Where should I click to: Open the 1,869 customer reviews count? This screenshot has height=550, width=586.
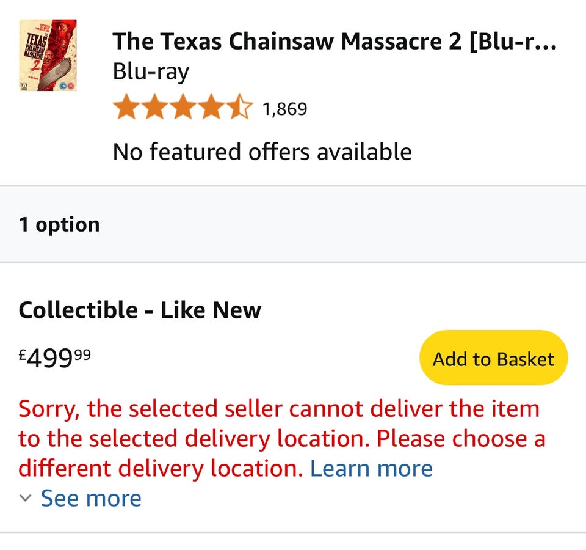284,109
